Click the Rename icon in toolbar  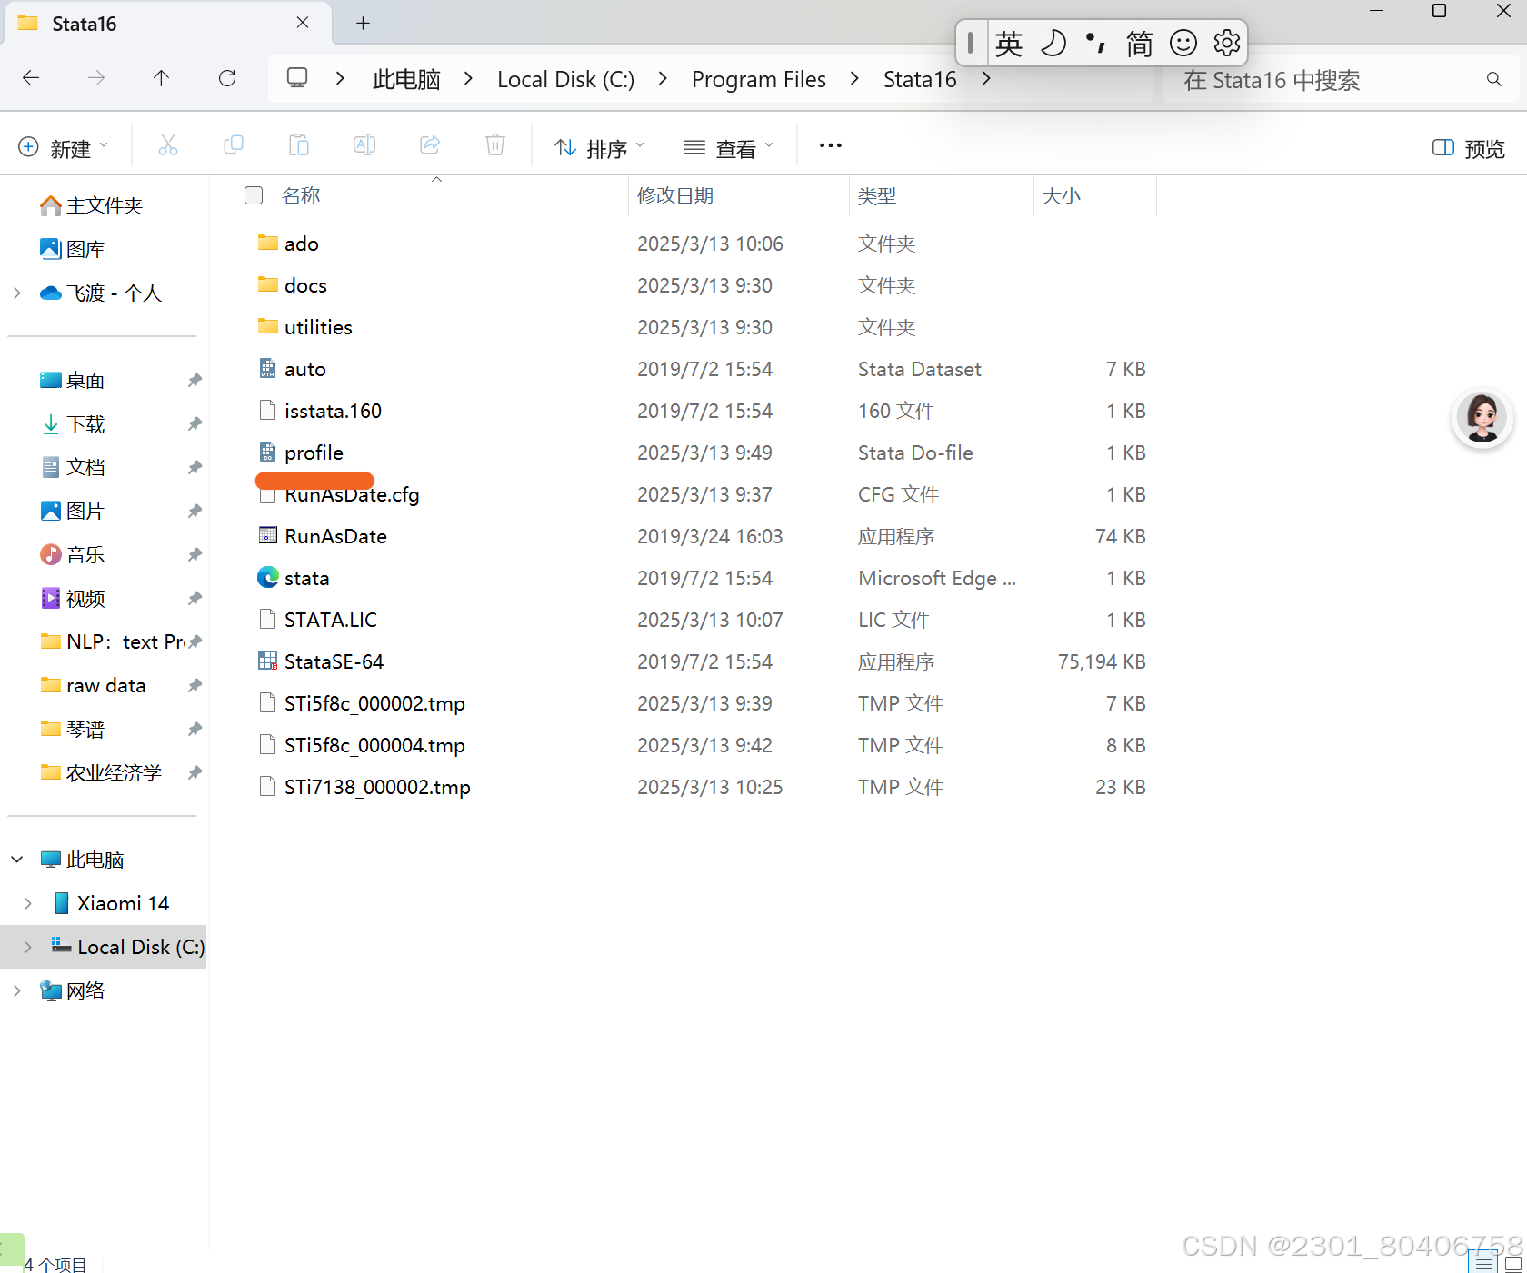coord(364,145)
